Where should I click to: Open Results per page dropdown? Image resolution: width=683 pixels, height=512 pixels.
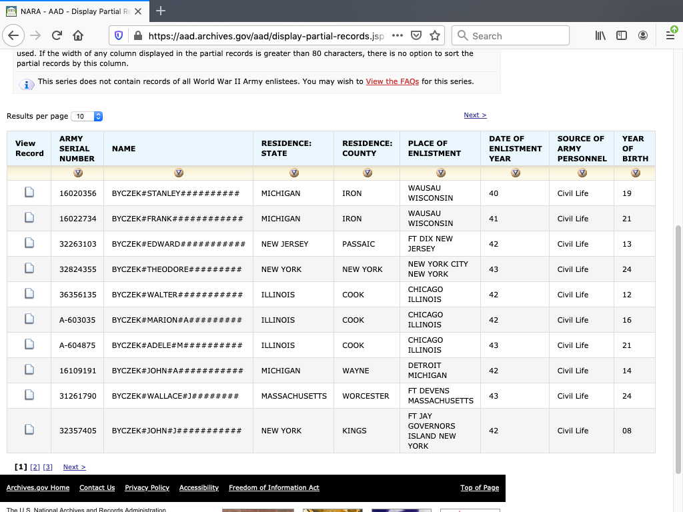[x=87, y=116]
